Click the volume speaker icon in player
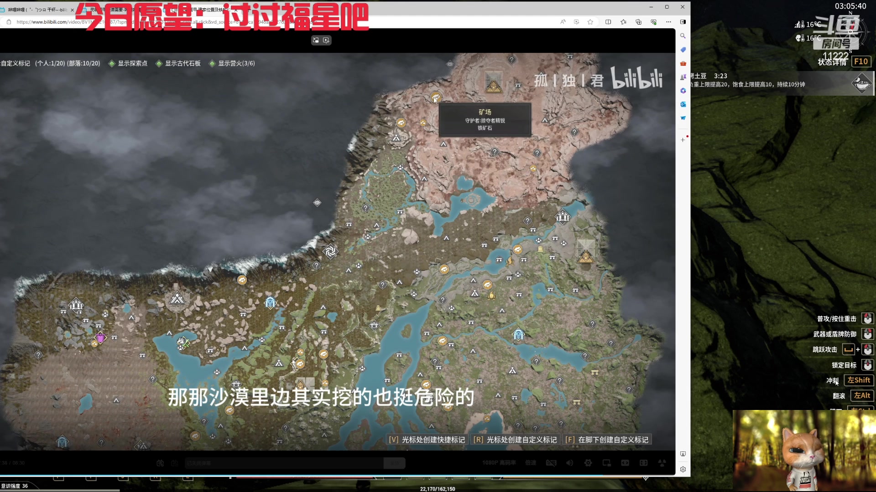 click(569, 463)
